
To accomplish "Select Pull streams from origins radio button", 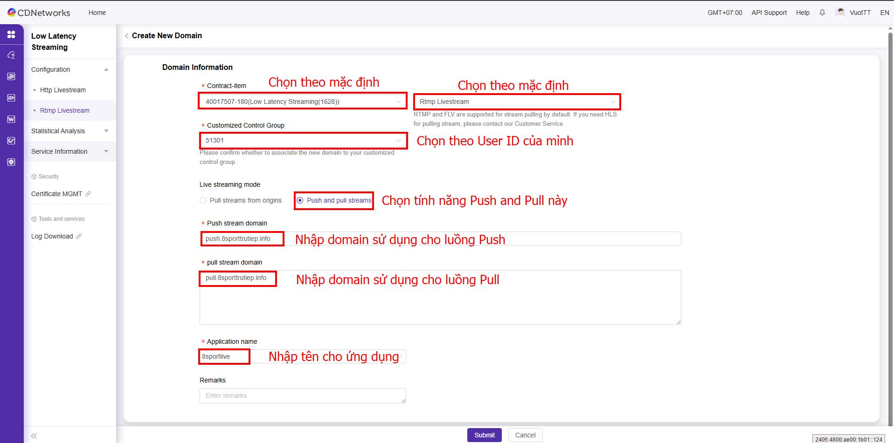I will (203, 200).
